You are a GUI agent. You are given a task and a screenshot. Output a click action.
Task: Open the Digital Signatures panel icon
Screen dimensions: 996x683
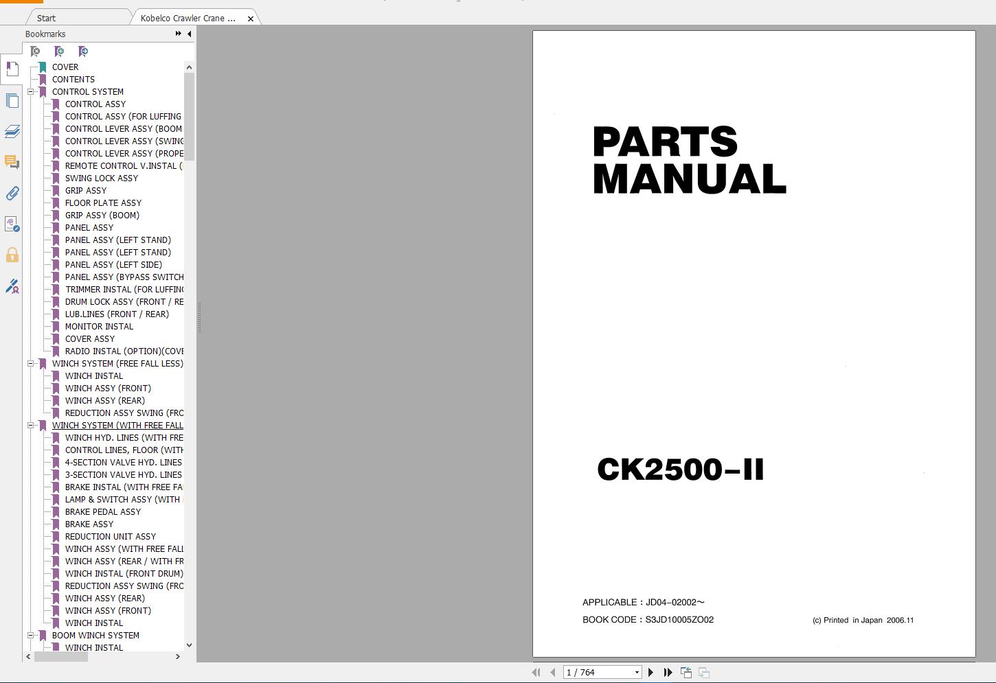point(12,224)
